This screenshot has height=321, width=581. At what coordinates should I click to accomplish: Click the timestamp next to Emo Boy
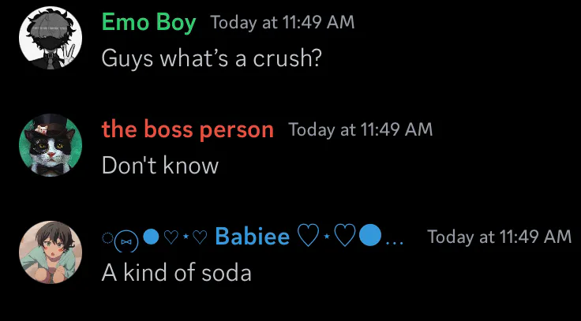282,23
